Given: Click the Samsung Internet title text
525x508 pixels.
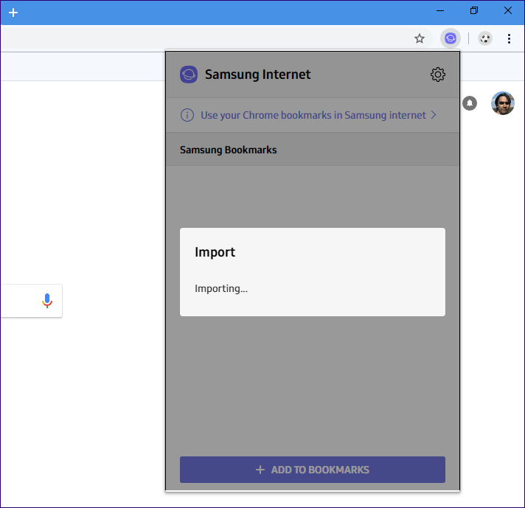Looking at the screenshot, I should click(257, 74).
